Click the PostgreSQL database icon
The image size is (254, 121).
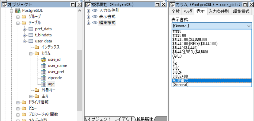click(18, 11)
